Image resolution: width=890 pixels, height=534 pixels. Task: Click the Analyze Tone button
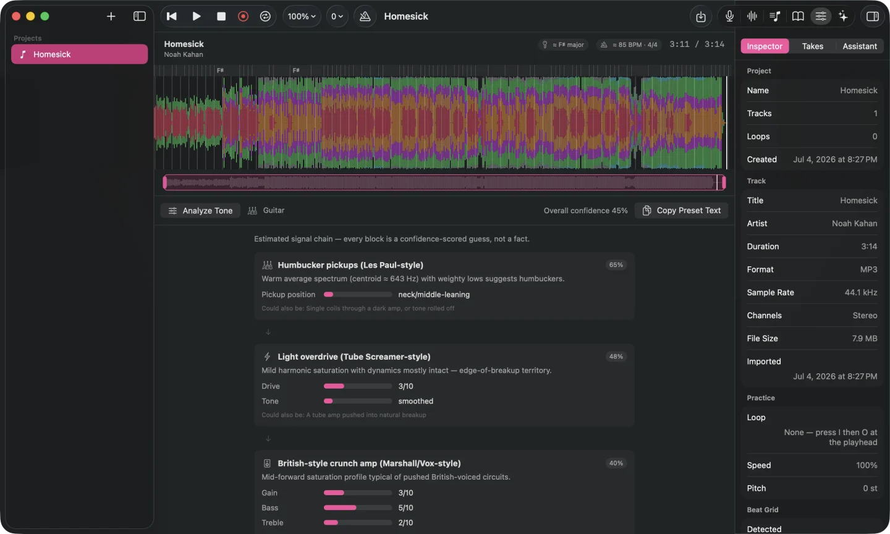tap(201, 211)
